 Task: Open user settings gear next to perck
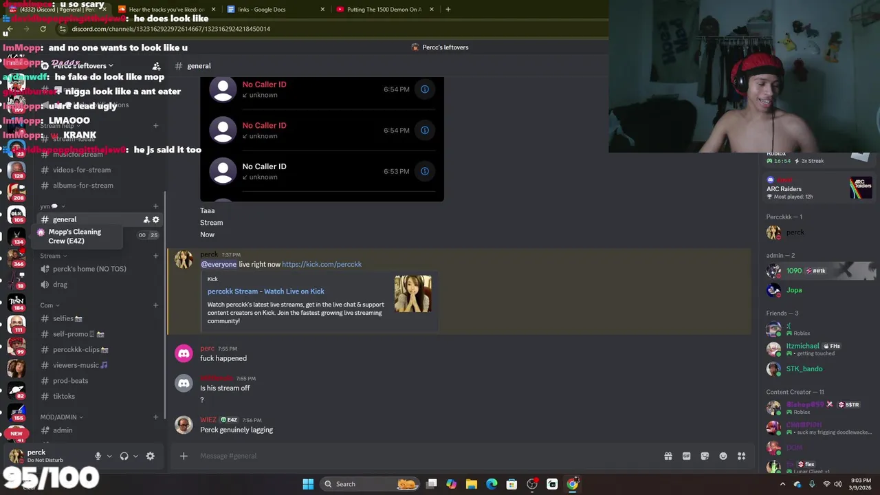150,456
